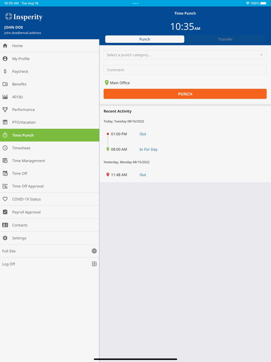Select Performance in the sidebar
The width and height of the screenshot is (271, 362).
50,109
